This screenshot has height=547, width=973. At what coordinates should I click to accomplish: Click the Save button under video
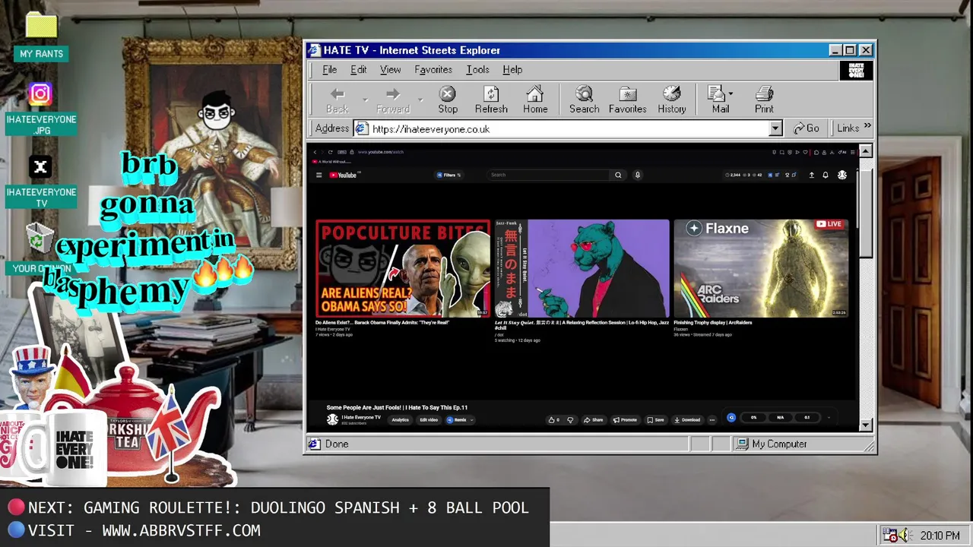pyautogui.click(x=655, y=419)
